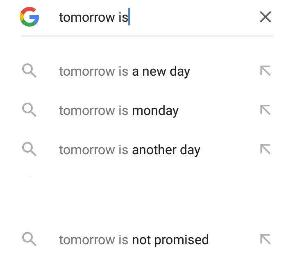Choose the 'tomorrow is monday' suggestion

[x=118, y=111]
